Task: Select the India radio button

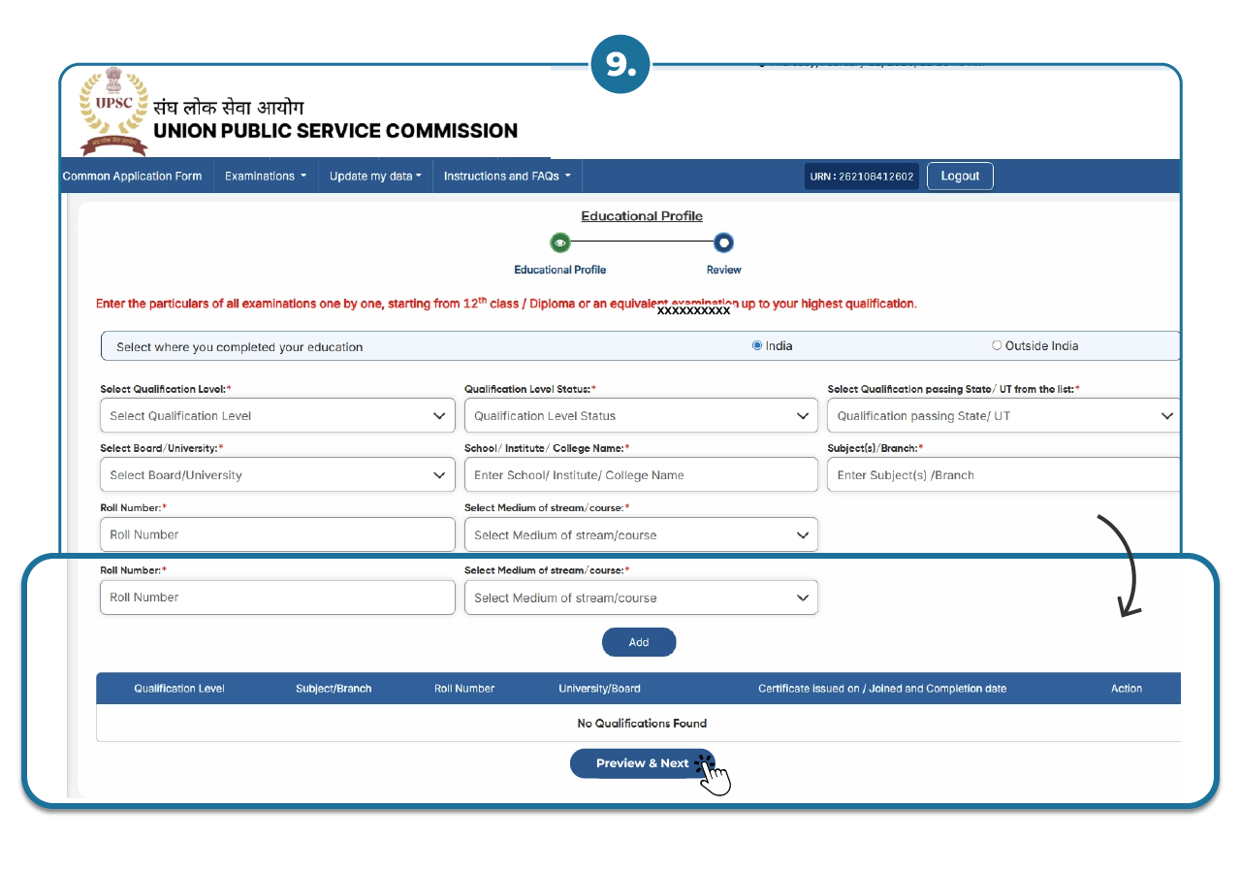Action: click(757, 345)
